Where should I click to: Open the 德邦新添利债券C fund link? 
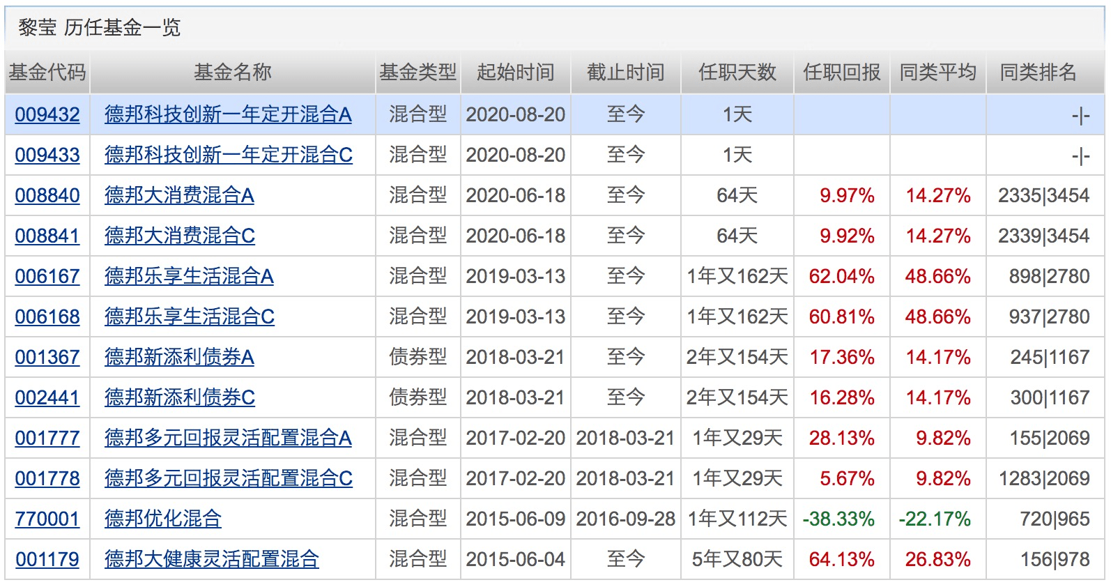[x=180, y=397]
